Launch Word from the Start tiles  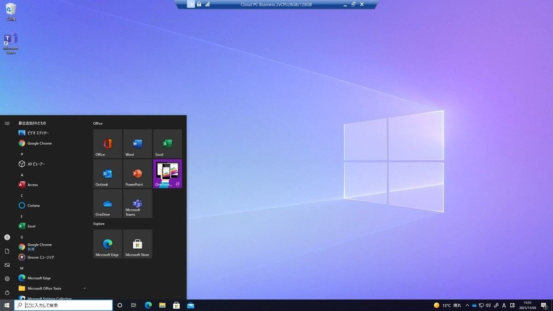[138, 144]
